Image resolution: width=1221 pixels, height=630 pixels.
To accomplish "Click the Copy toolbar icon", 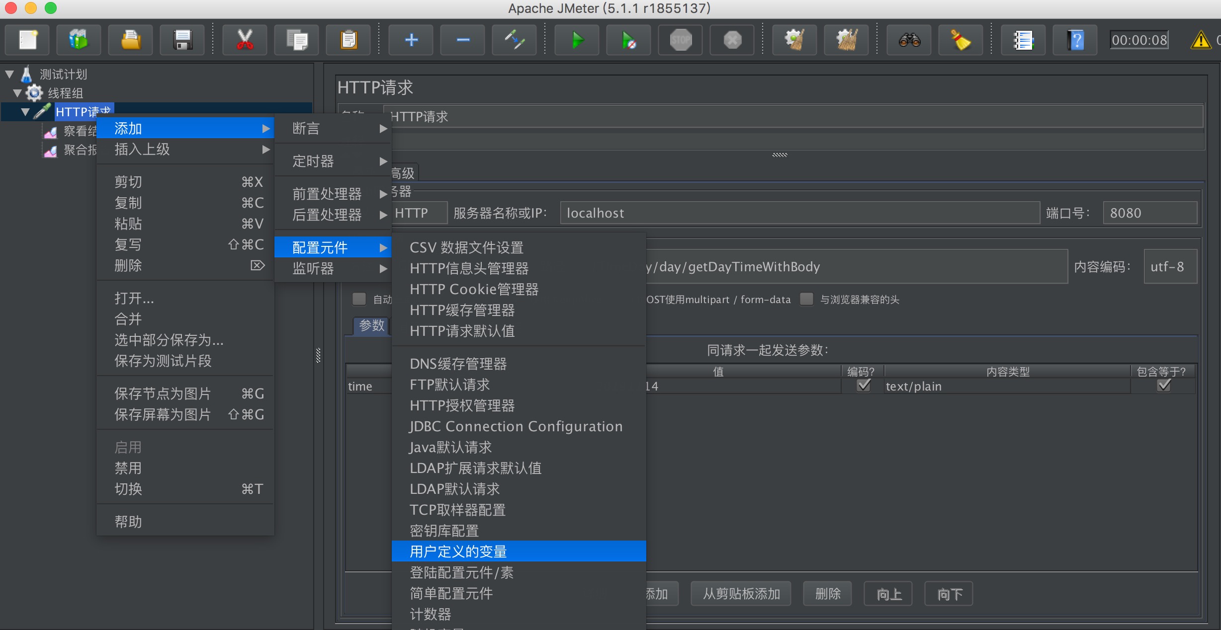I will [x=297, y=40].
